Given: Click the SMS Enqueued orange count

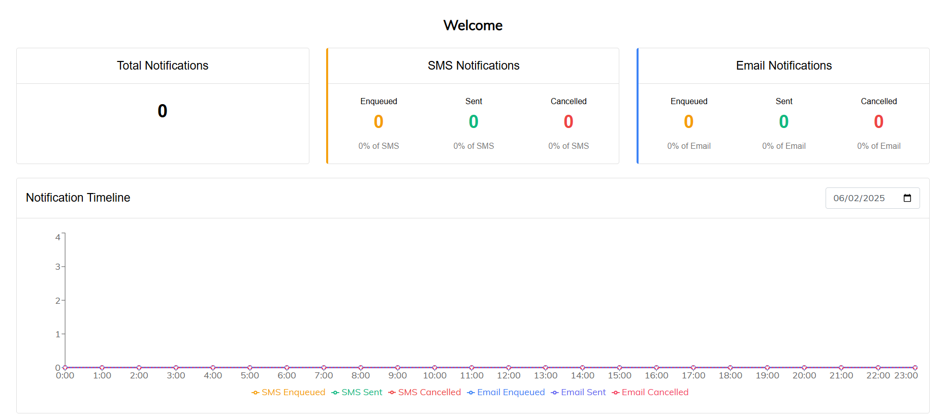Looking at the screenshot, I should [x=378, y=122].
